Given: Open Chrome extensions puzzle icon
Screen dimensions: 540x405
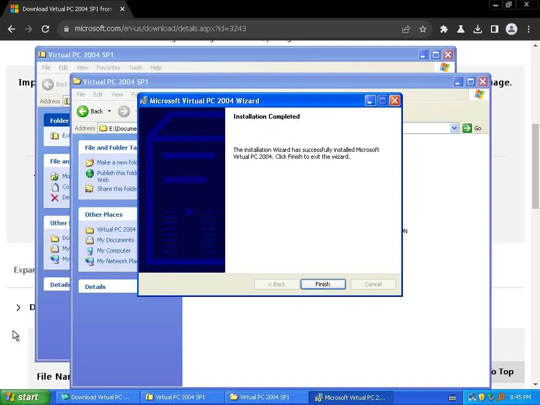Looking at the screenshot, I should tap(443, 30).
